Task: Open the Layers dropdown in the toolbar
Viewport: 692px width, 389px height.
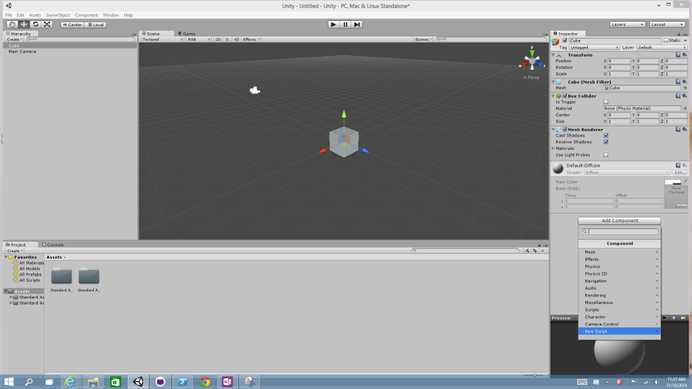Action: tap(628, 25)
